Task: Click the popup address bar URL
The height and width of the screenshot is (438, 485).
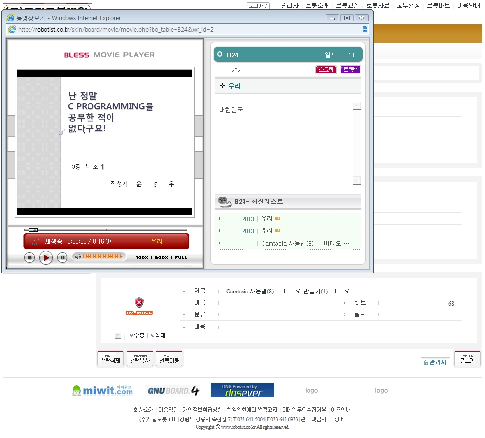Action: click(116, 30)
